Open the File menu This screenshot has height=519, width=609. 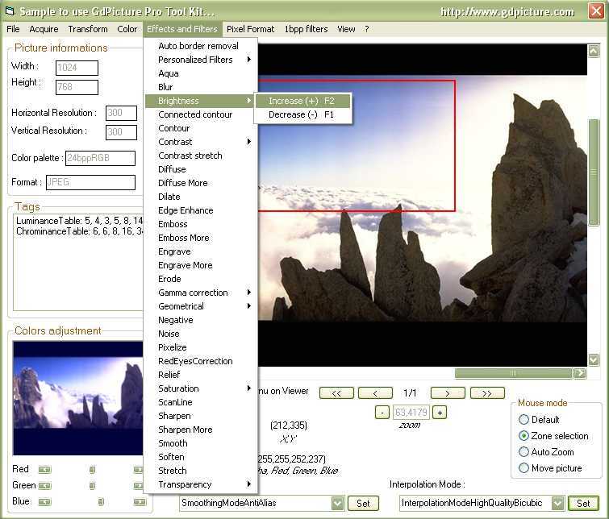click(x=13, y=29)
